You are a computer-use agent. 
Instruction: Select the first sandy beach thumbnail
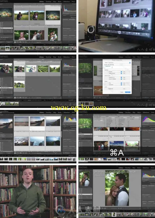click(x=21, y=121)
